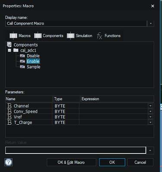Click the Simulation tab icon
162x172 pixels.
70,36
